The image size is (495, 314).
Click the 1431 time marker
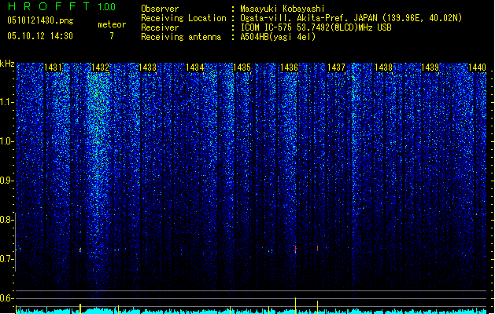tap(53, 68)
